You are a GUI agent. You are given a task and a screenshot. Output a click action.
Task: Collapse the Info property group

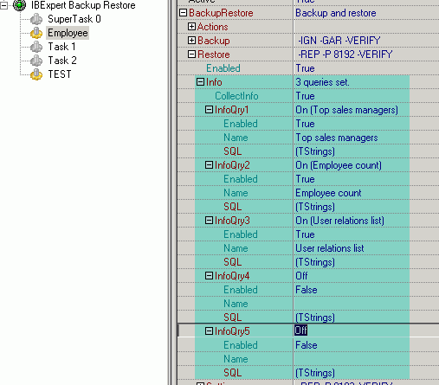200,82
